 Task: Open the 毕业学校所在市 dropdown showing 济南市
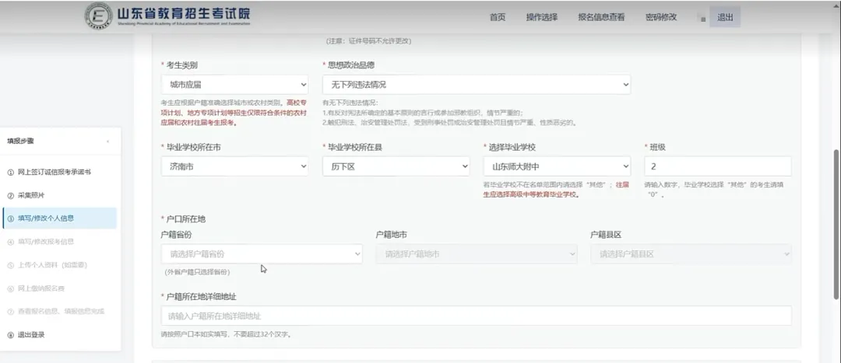(235, 166)
